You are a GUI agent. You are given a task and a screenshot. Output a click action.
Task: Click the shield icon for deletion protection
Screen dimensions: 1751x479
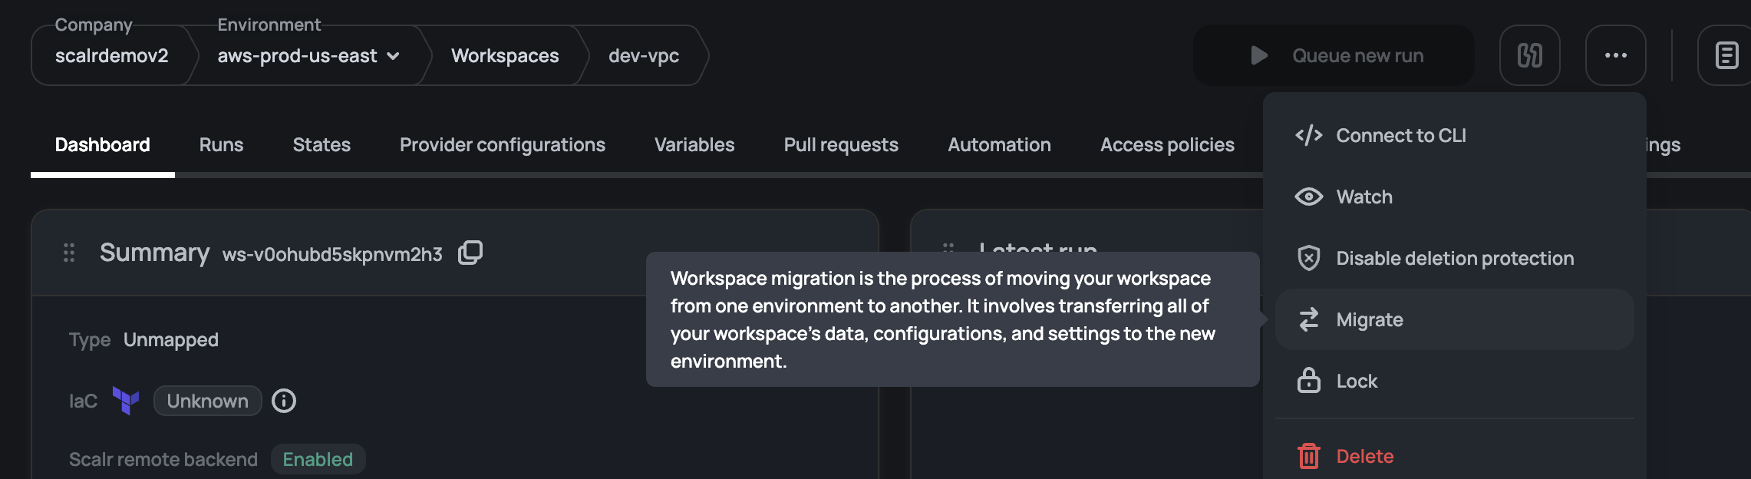(x=1309, y=258)
